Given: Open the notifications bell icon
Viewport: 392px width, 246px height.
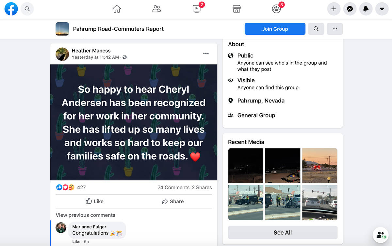Looking at the screenshot, I should coord(366,9).
